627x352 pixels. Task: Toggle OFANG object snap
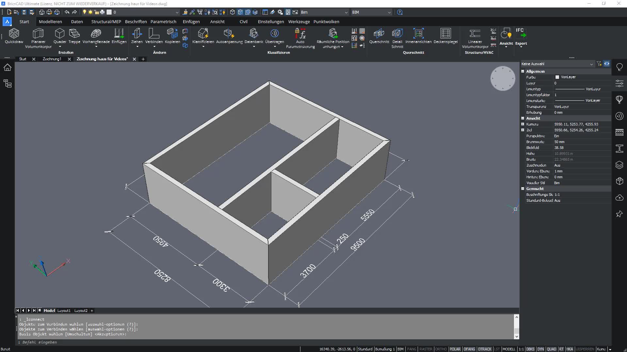469,349
